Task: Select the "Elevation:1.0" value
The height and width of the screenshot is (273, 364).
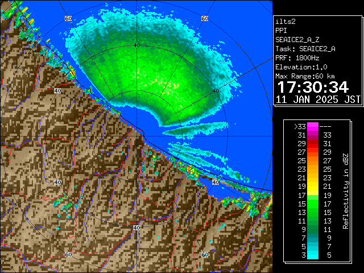Action: click(x=301, y=67)
